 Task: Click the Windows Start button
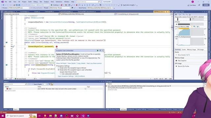point(3,116)
